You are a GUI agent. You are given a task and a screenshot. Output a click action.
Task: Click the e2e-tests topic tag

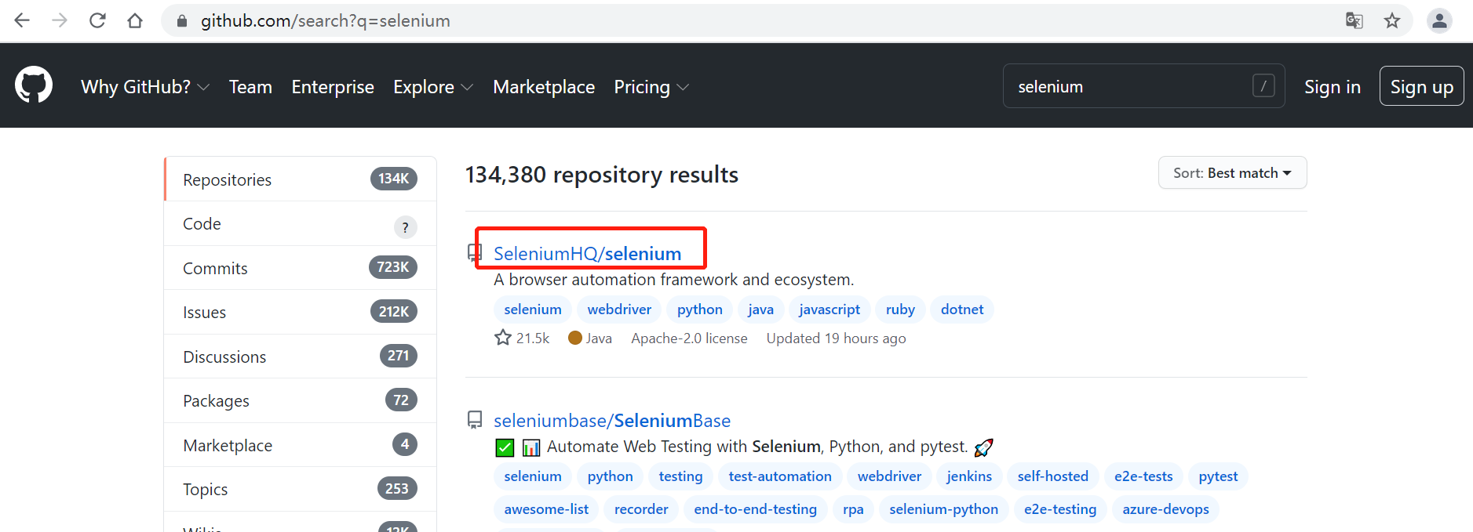1143,476
